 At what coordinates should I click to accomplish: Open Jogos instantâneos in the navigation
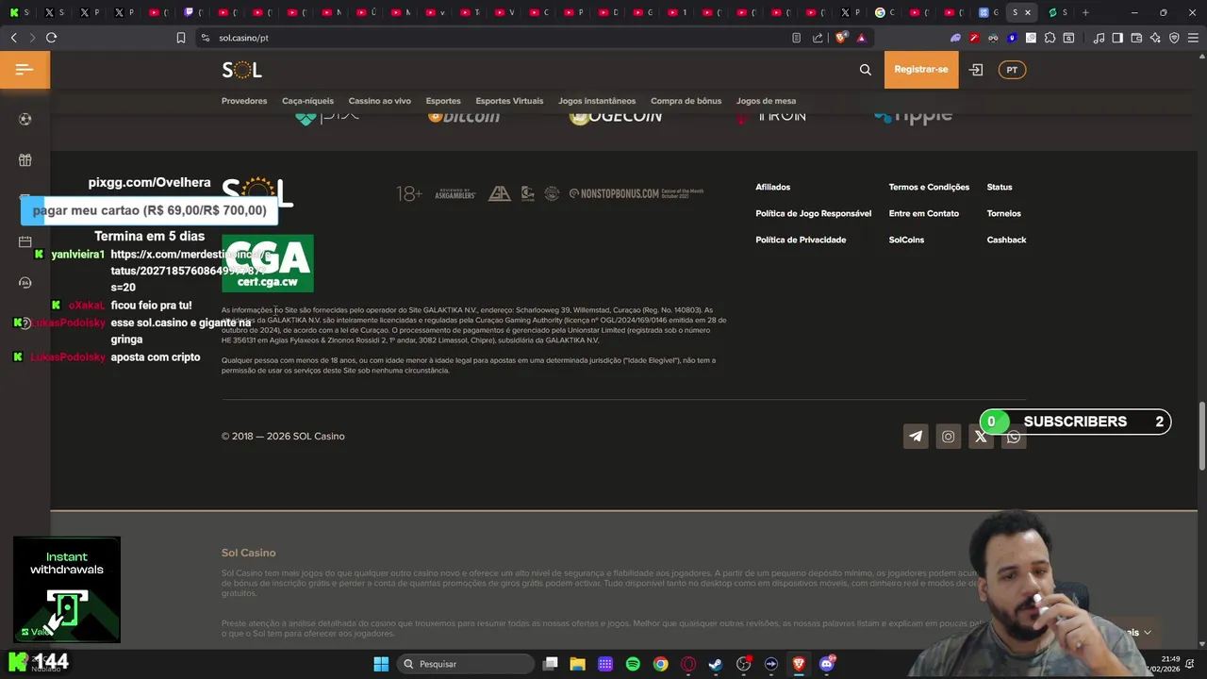pyautogui.click(x=597, y=101)
